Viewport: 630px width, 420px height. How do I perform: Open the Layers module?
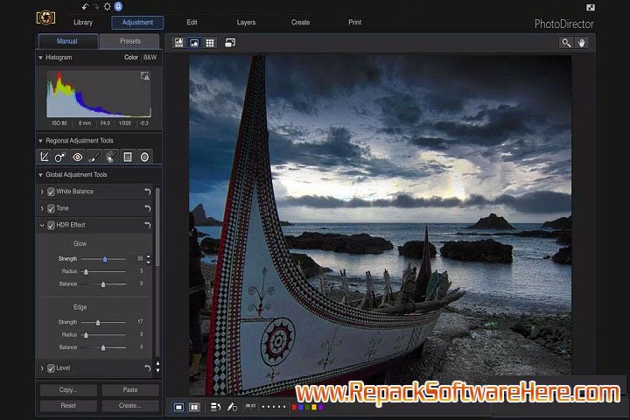(x=246, y=23)
